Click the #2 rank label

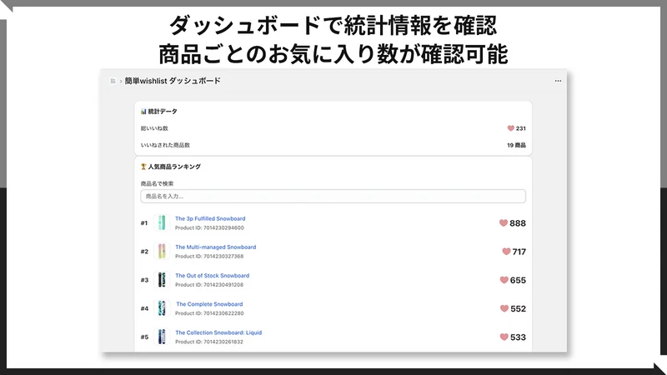144,252
